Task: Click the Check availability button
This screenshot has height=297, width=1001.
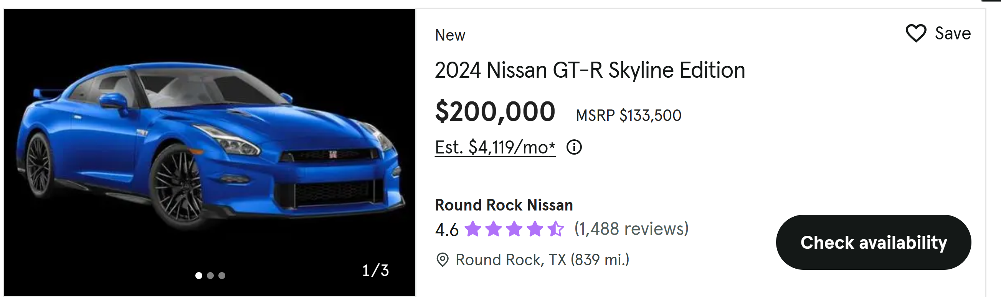Action: click(873, 242)
